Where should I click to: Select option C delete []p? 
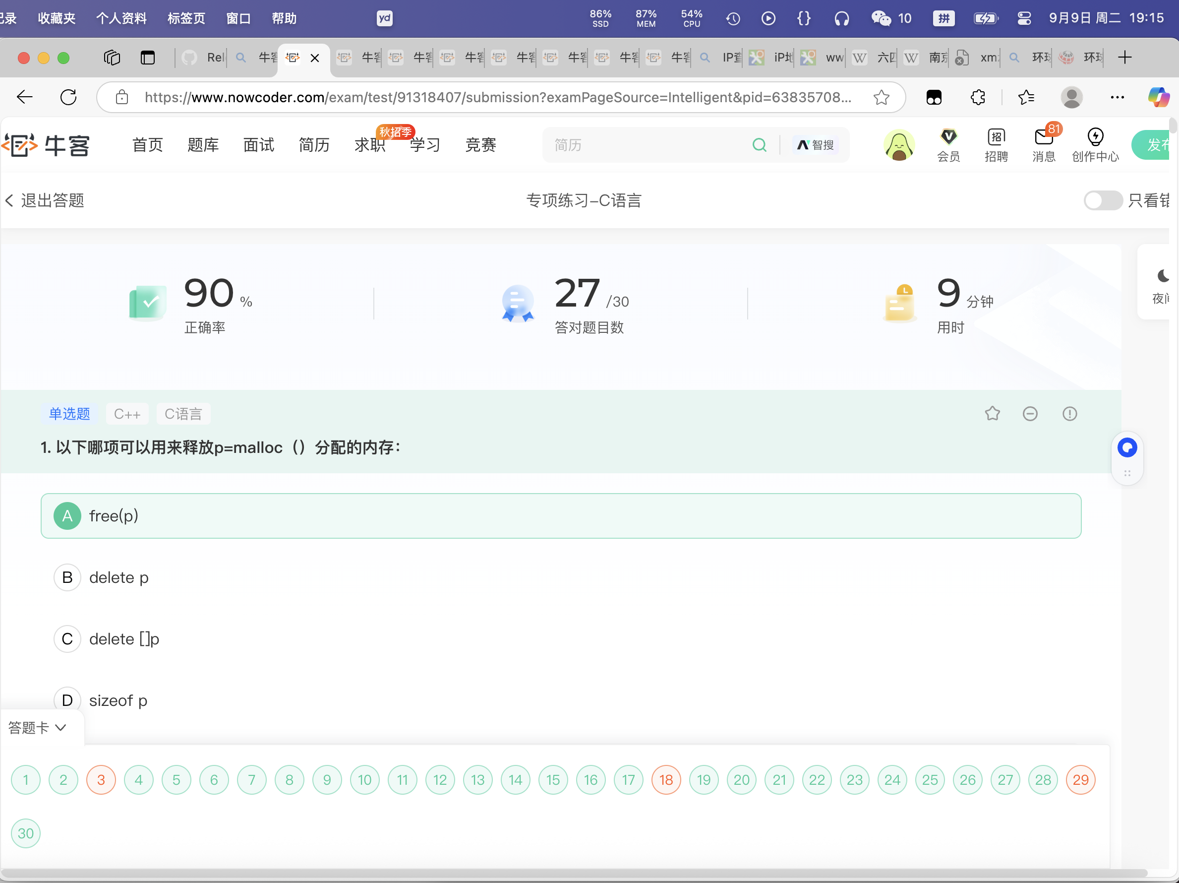tap(561, 639)
